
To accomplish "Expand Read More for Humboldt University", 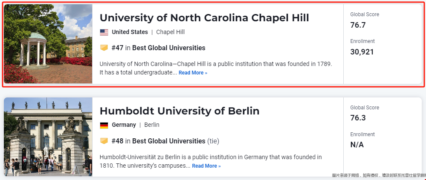I will (206, 166).
